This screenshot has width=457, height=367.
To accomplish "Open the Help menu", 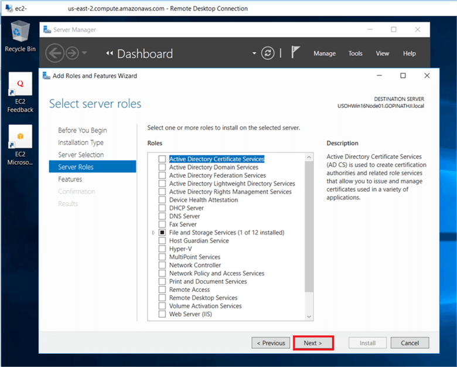I will coord(409,53).
